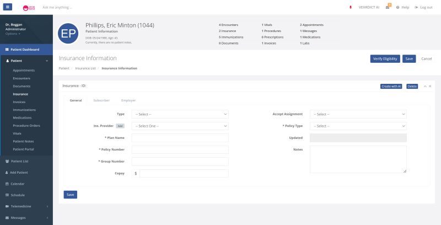This screenshot has height=225, width=441.
Task: Click the Verify Eligibility button
Action: [385, 58]
